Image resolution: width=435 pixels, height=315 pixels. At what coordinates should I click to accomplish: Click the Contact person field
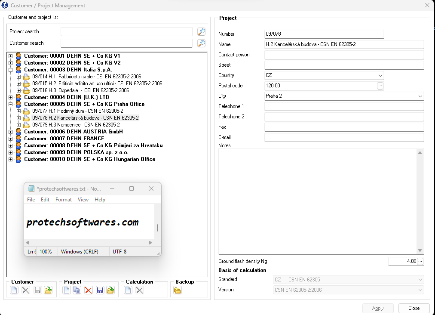coord(344,55)
